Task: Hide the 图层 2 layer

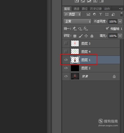Action: coord(66,68)
